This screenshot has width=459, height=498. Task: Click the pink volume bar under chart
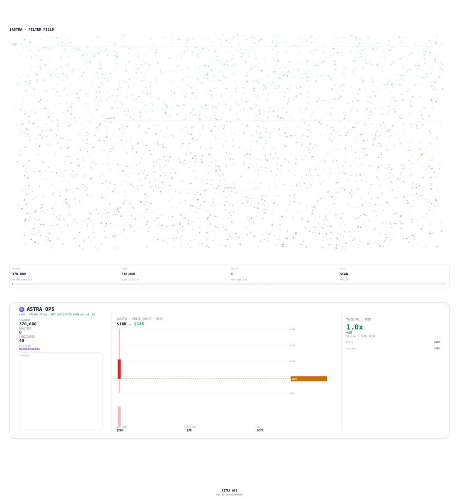pyautogui.click(x=119, y=416)
